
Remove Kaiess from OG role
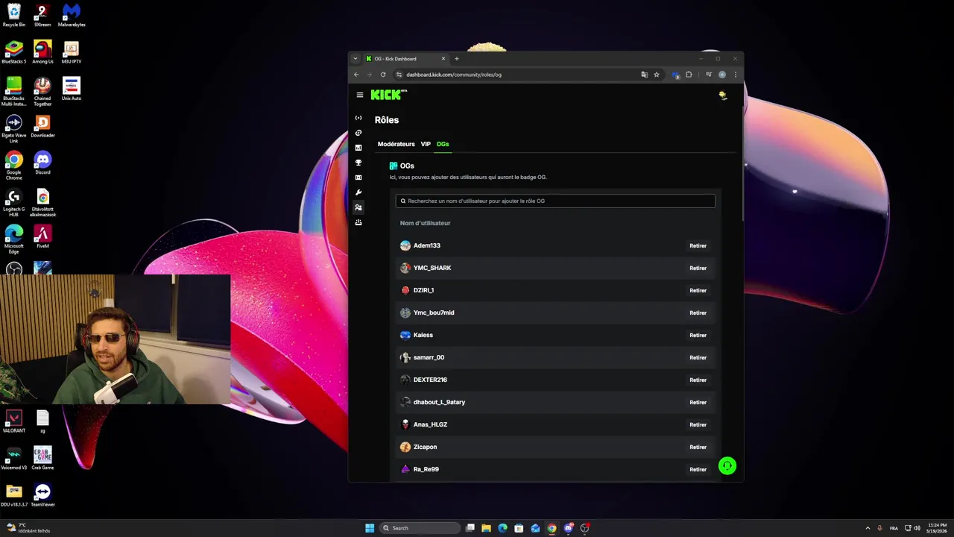click(x=698, y=335)
